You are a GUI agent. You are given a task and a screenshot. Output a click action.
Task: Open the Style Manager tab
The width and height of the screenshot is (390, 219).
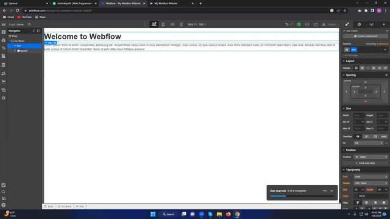pos(372,24)
